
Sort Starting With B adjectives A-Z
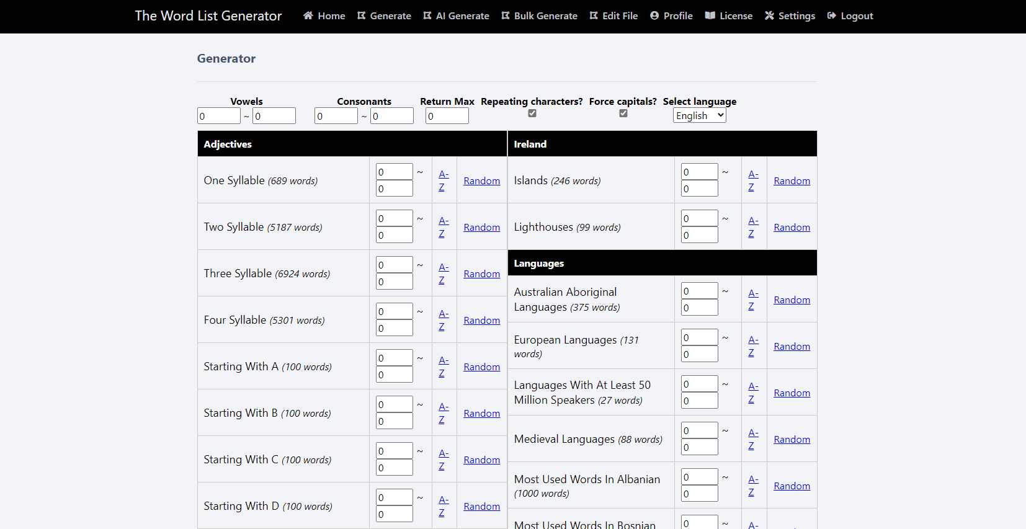[x=444, y=413]
